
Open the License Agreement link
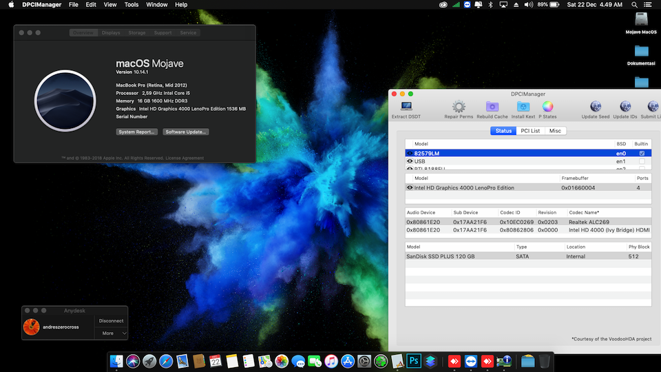(185, 158)
